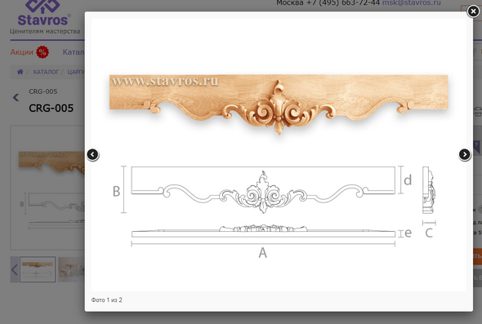Open the Каталог menu item
Screen dimensions: 482x324
point(74,52)
